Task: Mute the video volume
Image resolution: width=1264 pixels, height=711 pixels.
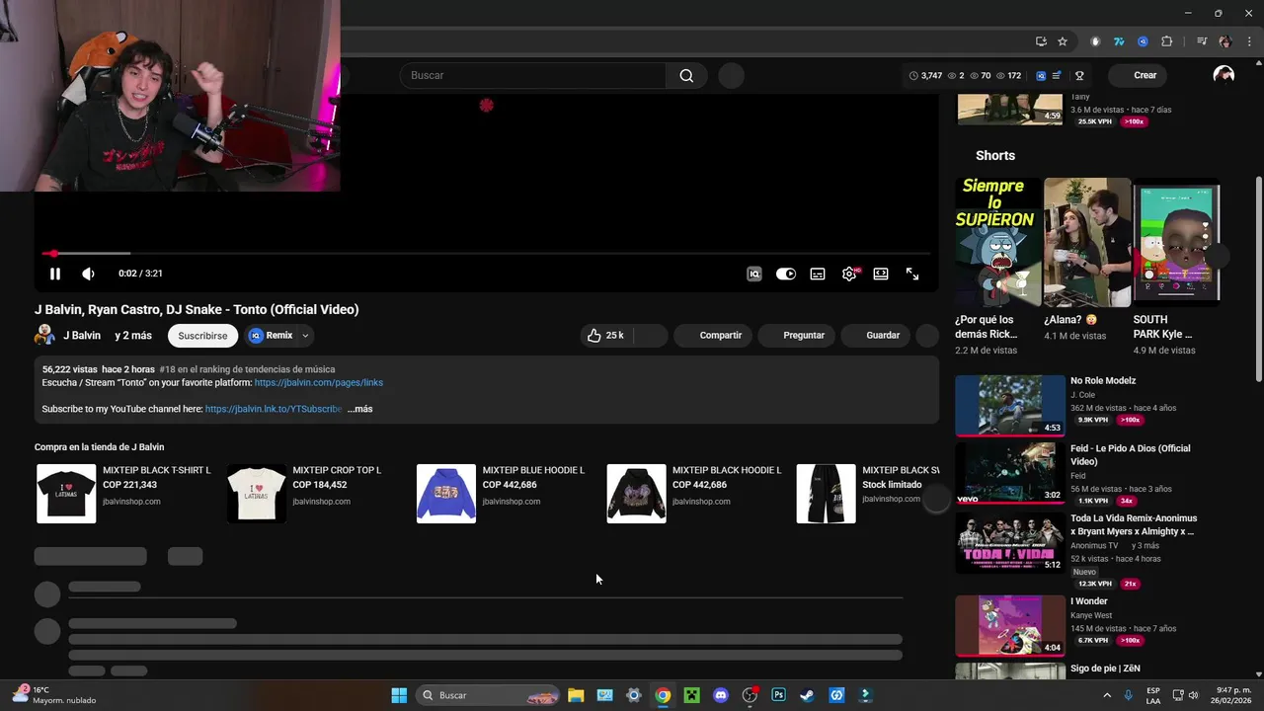Action: coord(88,274)
